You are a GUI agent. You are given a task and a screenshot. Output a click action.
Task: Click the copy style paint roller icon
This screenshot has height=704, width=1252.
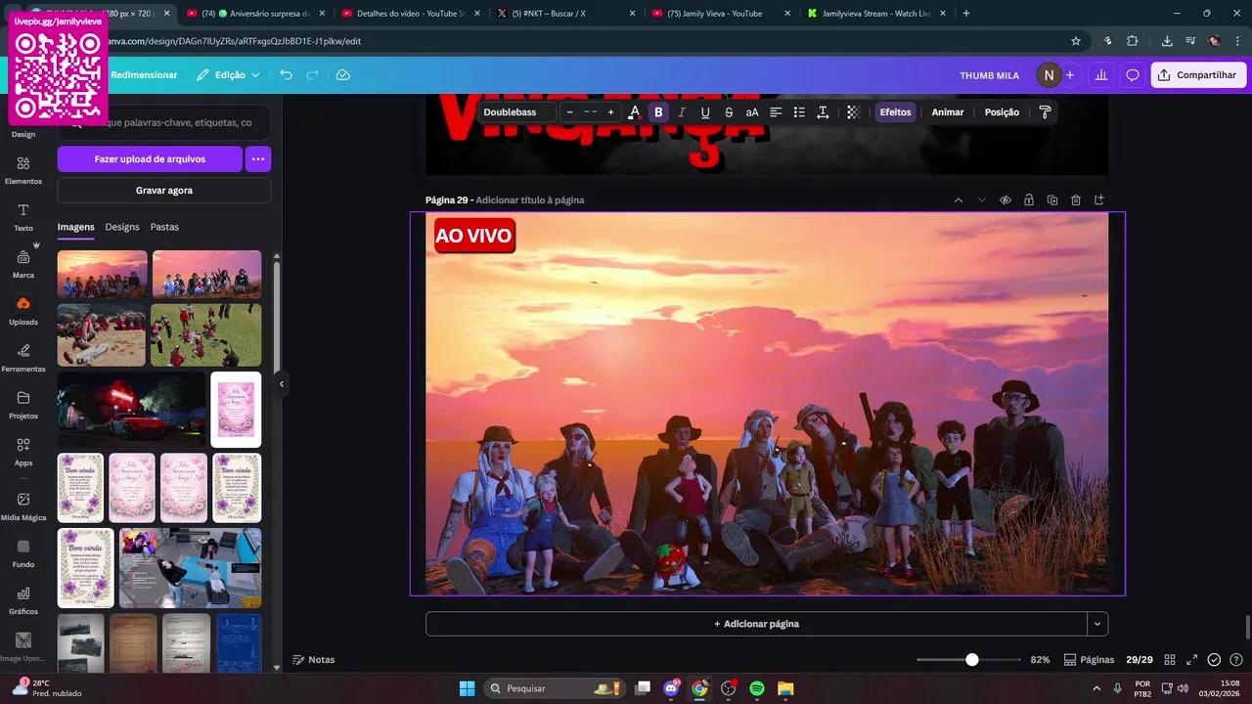[1045, 112]
